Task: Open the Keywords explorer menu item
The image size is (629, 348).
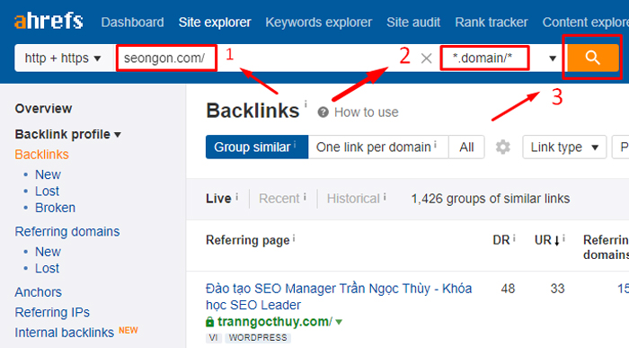Action: pyautogui.click(x=318, y=22)
